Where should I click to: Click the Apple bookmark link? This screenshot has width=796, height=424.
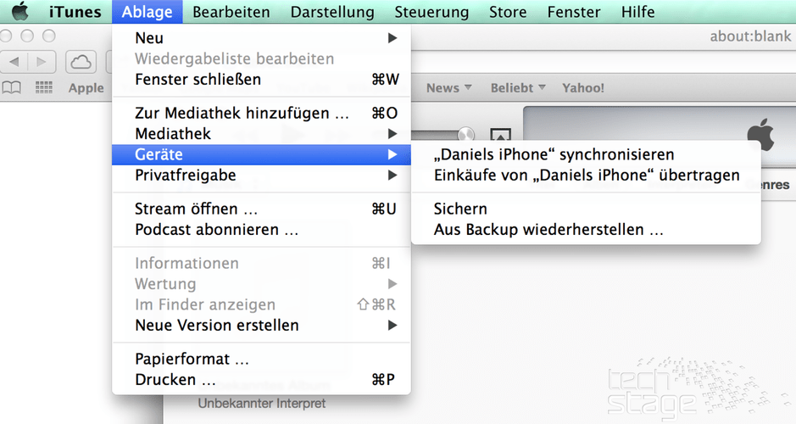click(x=86, y=87)
